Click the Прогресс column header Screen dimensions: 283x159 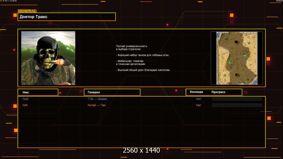(x=218, y=92)
